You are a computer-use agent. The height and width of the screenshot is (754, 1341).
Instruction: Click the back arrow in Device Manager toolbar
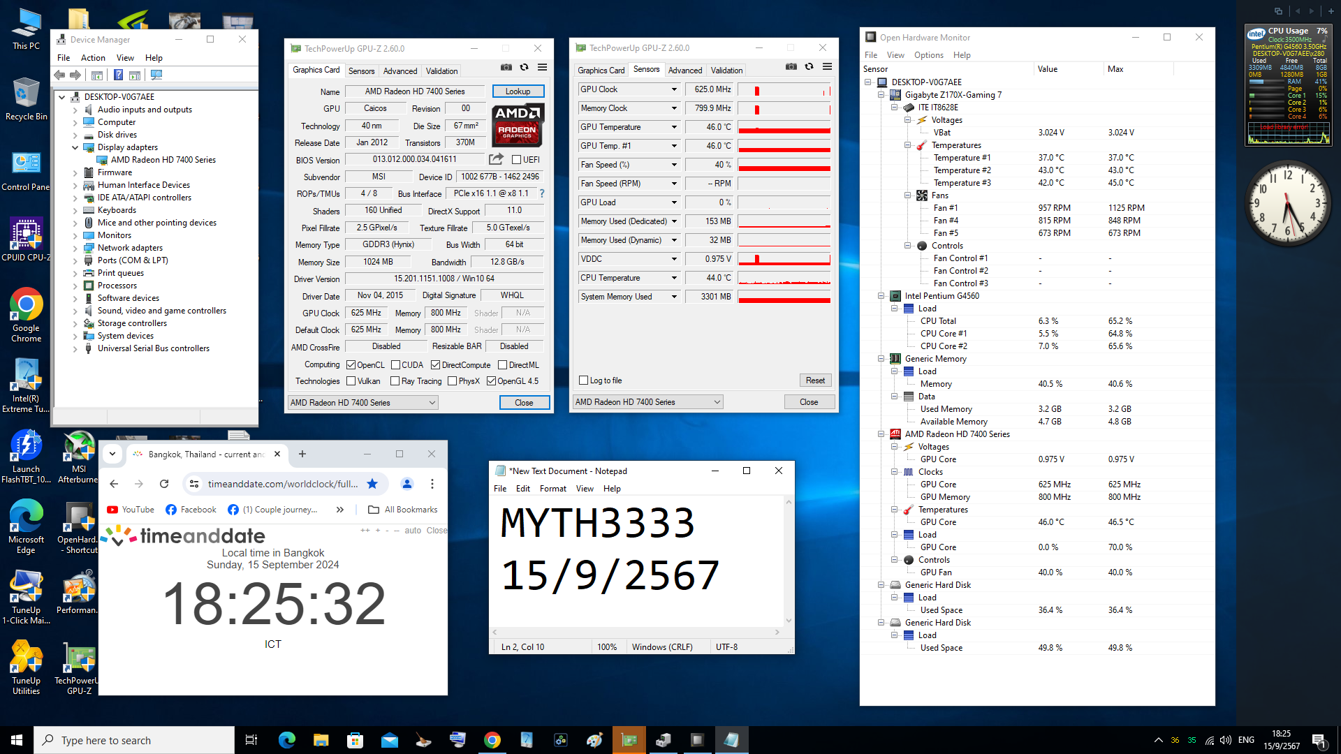click(59, 75)
